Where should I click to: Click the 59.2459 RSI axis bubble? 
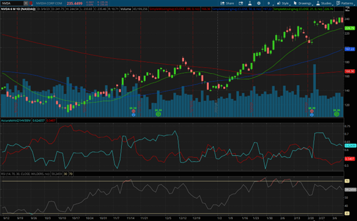pyautogui.click(x=350, y=190)
